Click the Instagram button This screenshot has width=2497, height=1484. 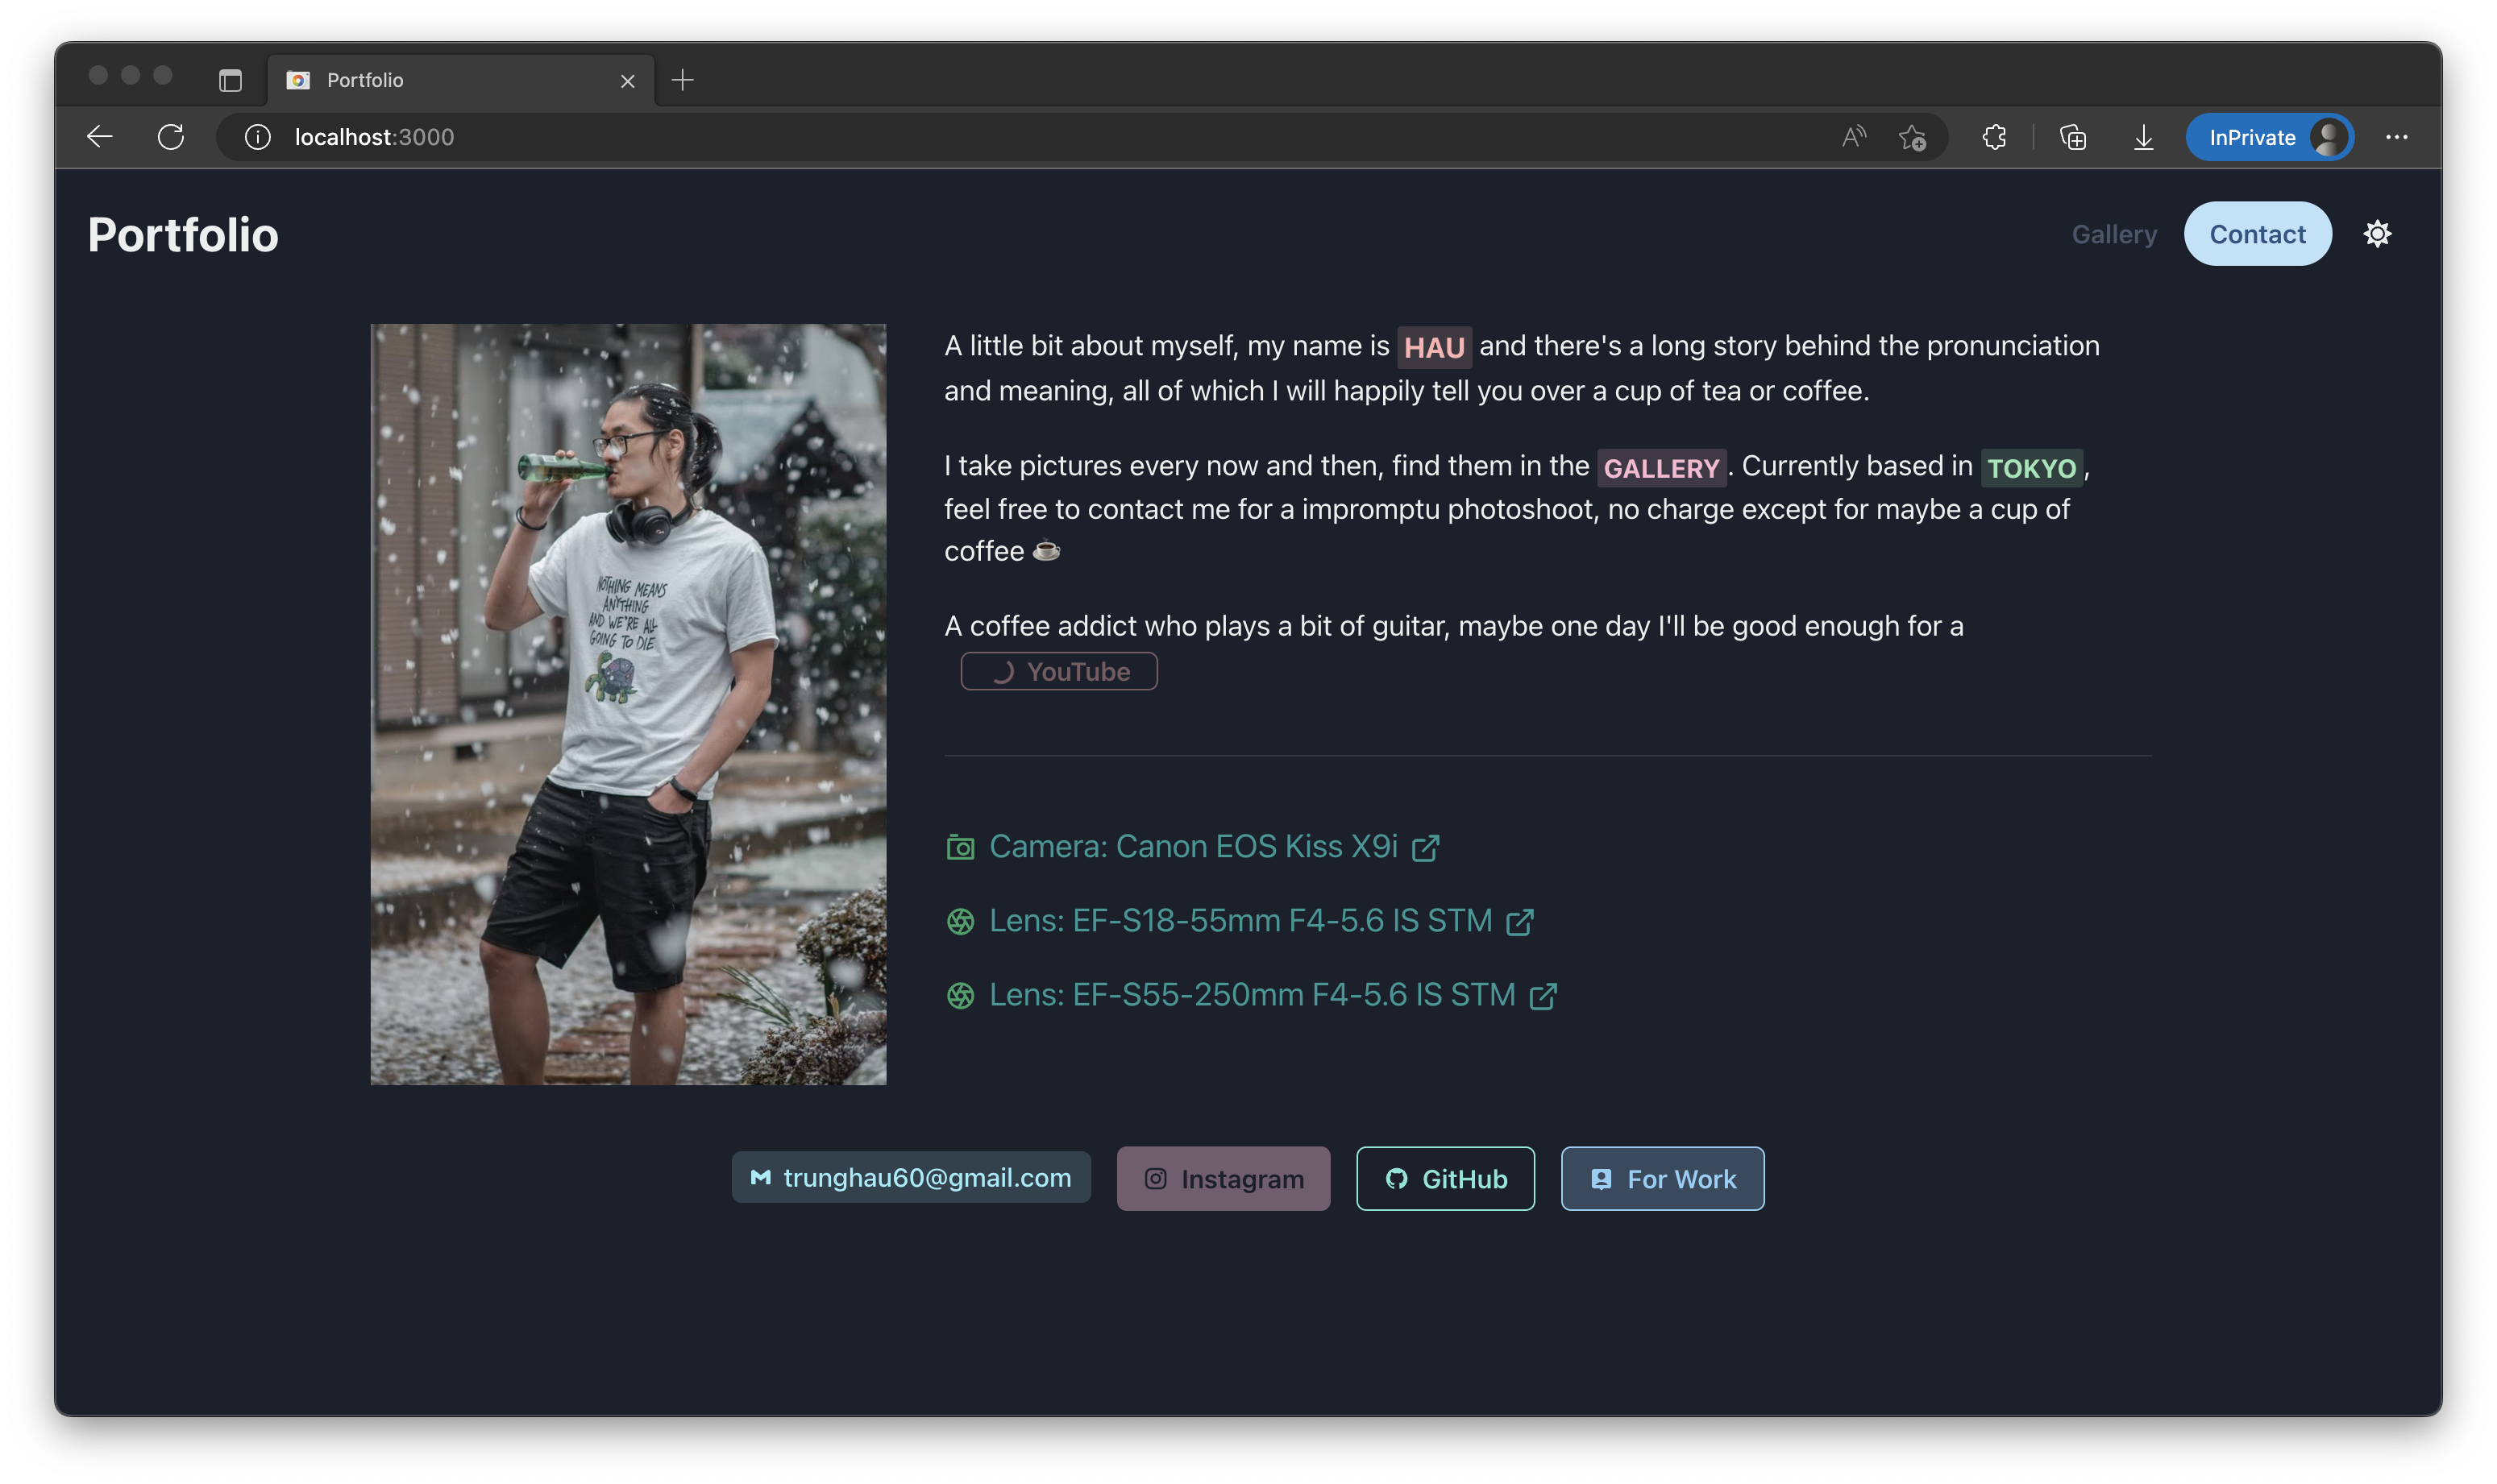pos(1223,1179)
